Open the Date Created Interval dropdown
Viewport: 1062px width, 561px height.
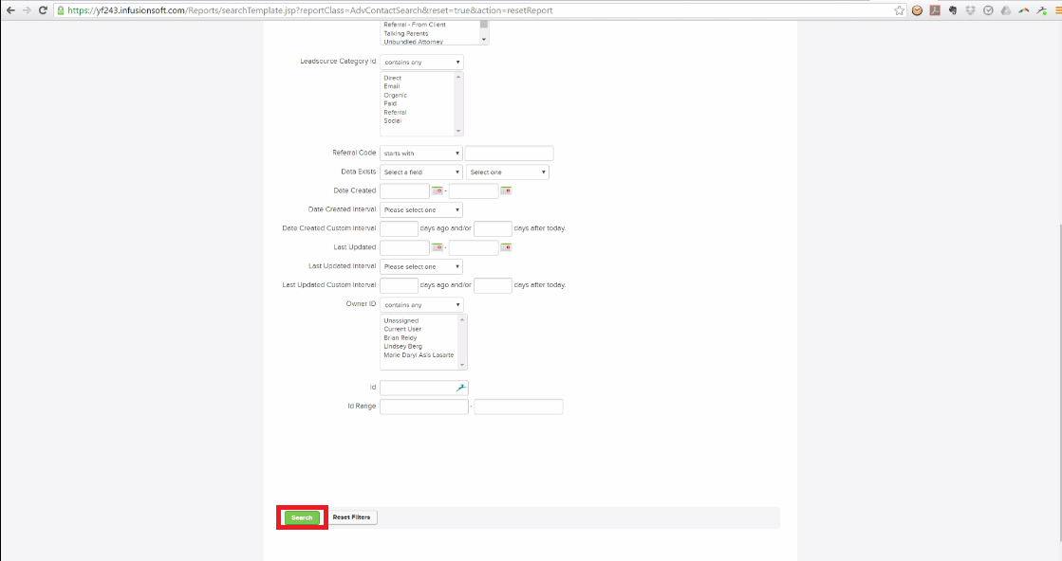pos(421,210)
